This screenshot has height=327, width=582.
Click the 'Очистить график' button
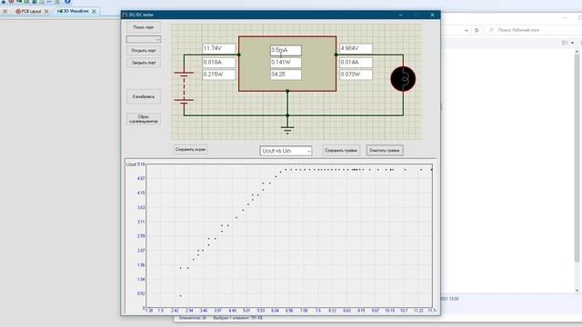click(x=385, y=151)
